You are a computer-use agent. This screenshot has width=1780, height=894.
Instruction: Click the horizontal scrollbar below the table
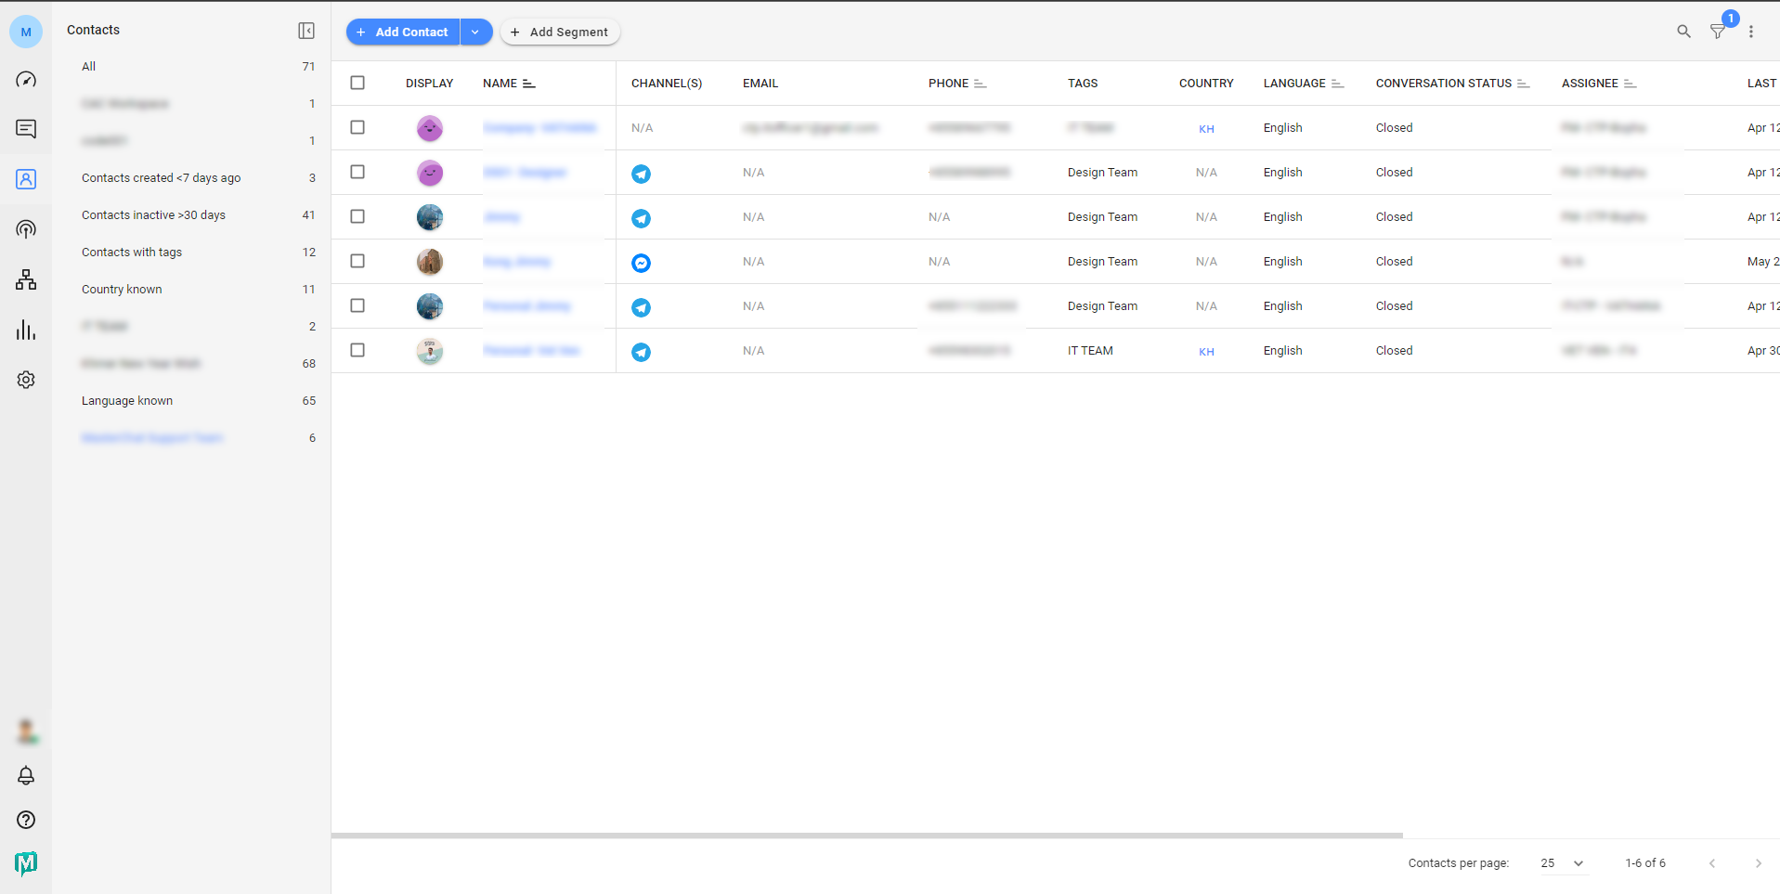(x=866, y=836)
